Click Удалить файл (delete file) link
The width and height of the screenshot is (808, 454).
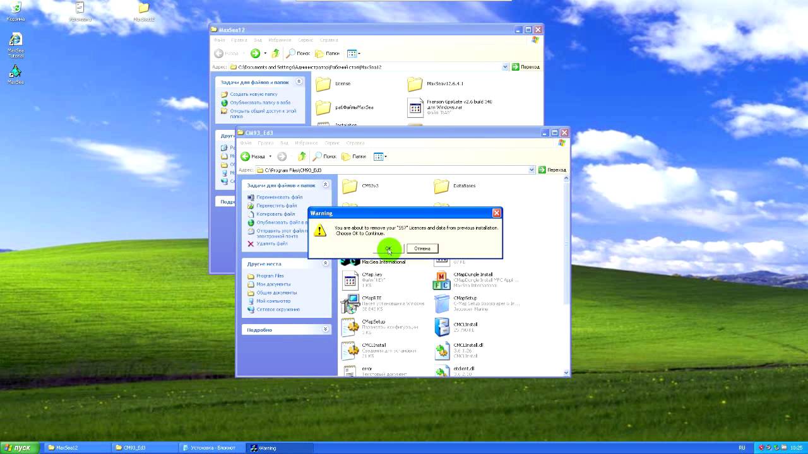[272, 243]
